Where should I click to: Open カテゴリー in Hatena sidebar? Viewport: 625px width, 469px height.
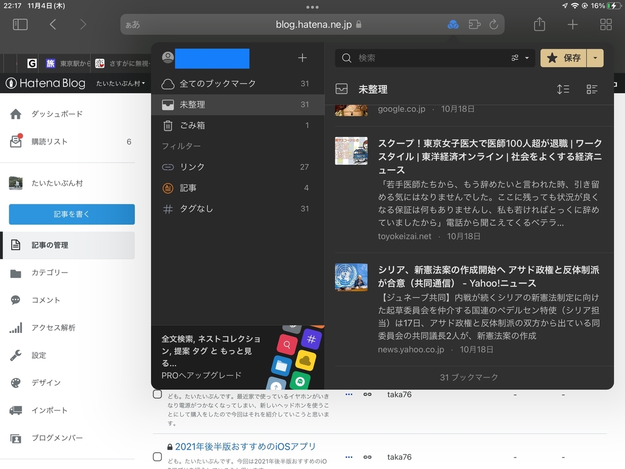50,273
